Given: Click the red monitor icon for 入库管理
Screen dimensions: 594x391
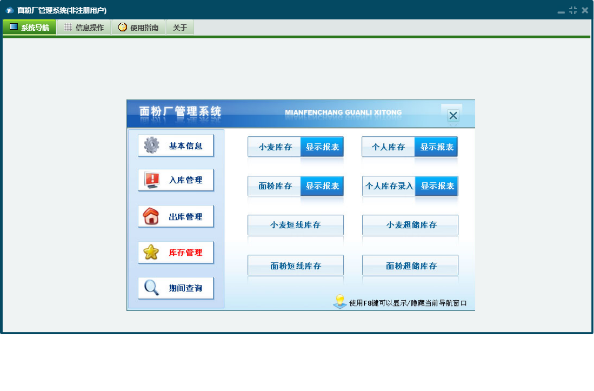Looking at the screenshot, I should 152,180.
